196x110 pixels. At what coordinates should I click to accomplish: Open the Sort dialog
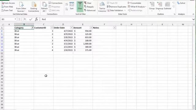pos(72,6)
